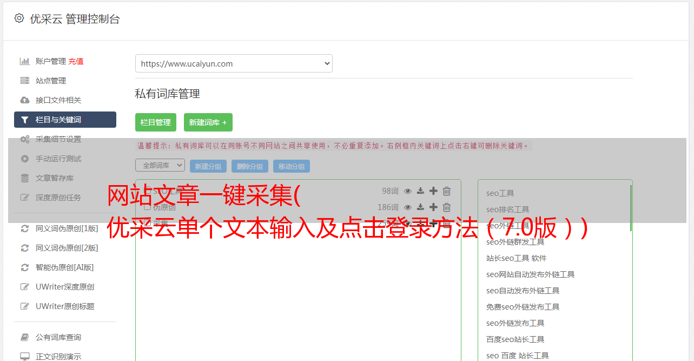Select keyword seo排名工具
This screenshot has width=694, height=361.
[x=507, y=209]
